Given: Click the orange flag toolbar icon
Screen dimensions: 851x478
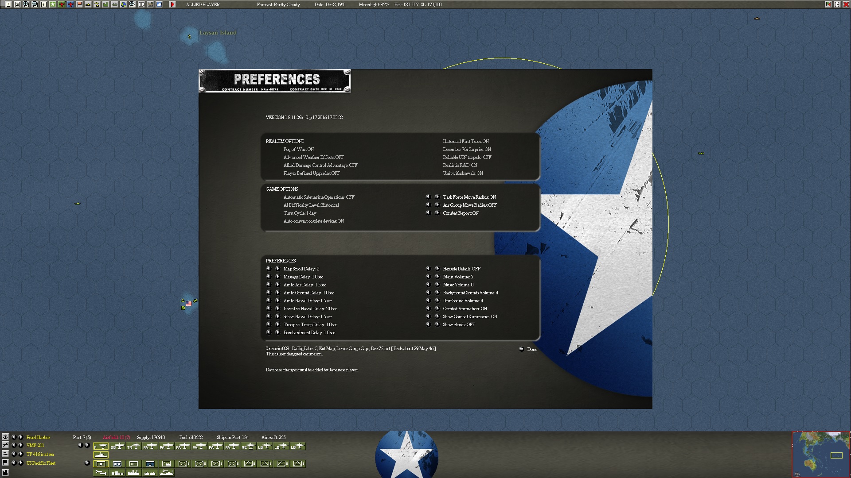Looking at the screenshot, I should point(79,4).
